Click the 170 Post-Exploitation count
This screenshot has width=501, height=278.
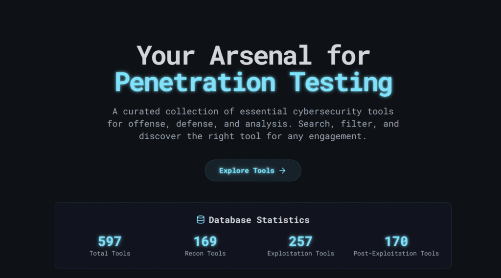[x=396, y=241]
